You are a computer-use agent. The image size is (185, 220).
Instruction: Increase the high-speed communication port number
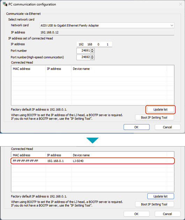[92, 56]
